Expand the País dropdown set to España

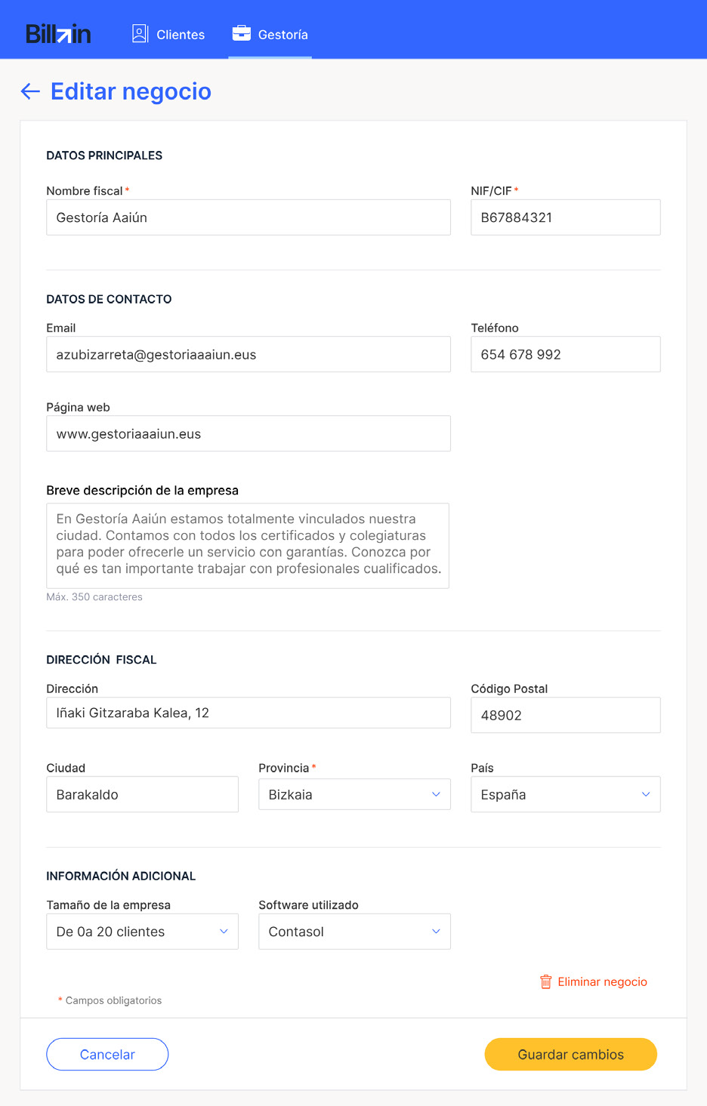565,794
